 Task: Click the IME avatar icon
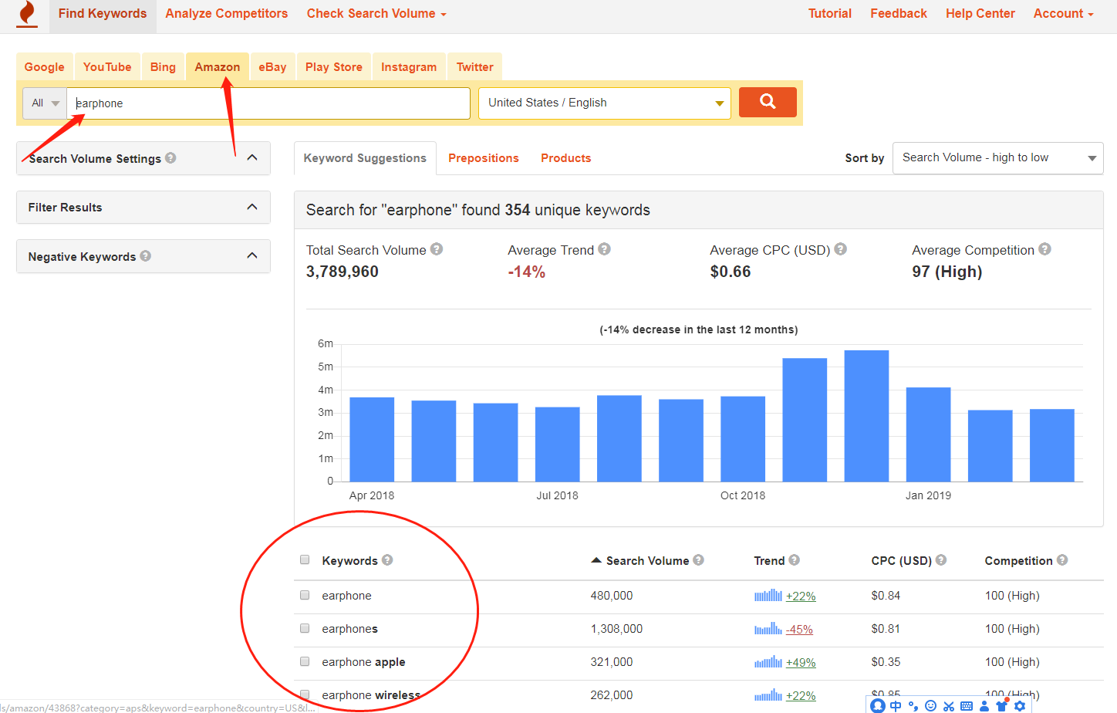(x=878, y=705)
